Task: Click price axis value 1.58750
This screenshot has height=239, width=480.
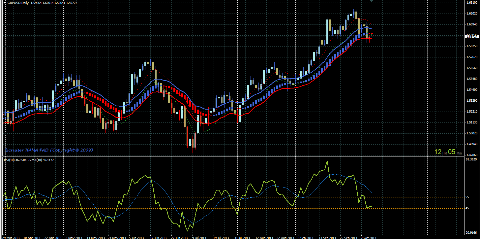Action: (472, 46)
